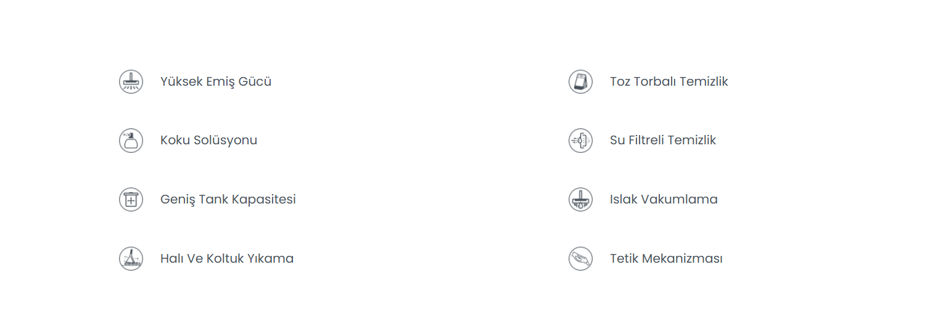Choose the 'Su Filtreli Temizlik' label
Viewport: 951px width, 333px height.
click(662, 141)
